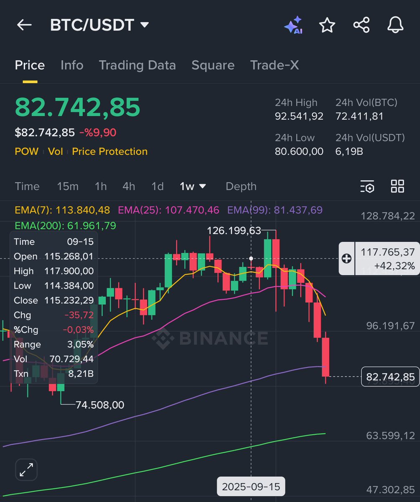Screen dimensions: 420x502
Task: Tap the EMA(200) 61.961,79 indicator label
Action: pyautogui.click(x=65, y=226)
